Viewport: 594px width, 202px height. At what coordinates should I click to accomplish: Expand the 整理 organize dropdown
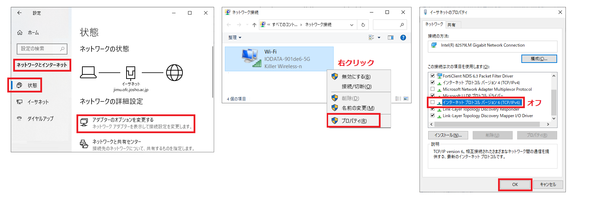(235, 38)
